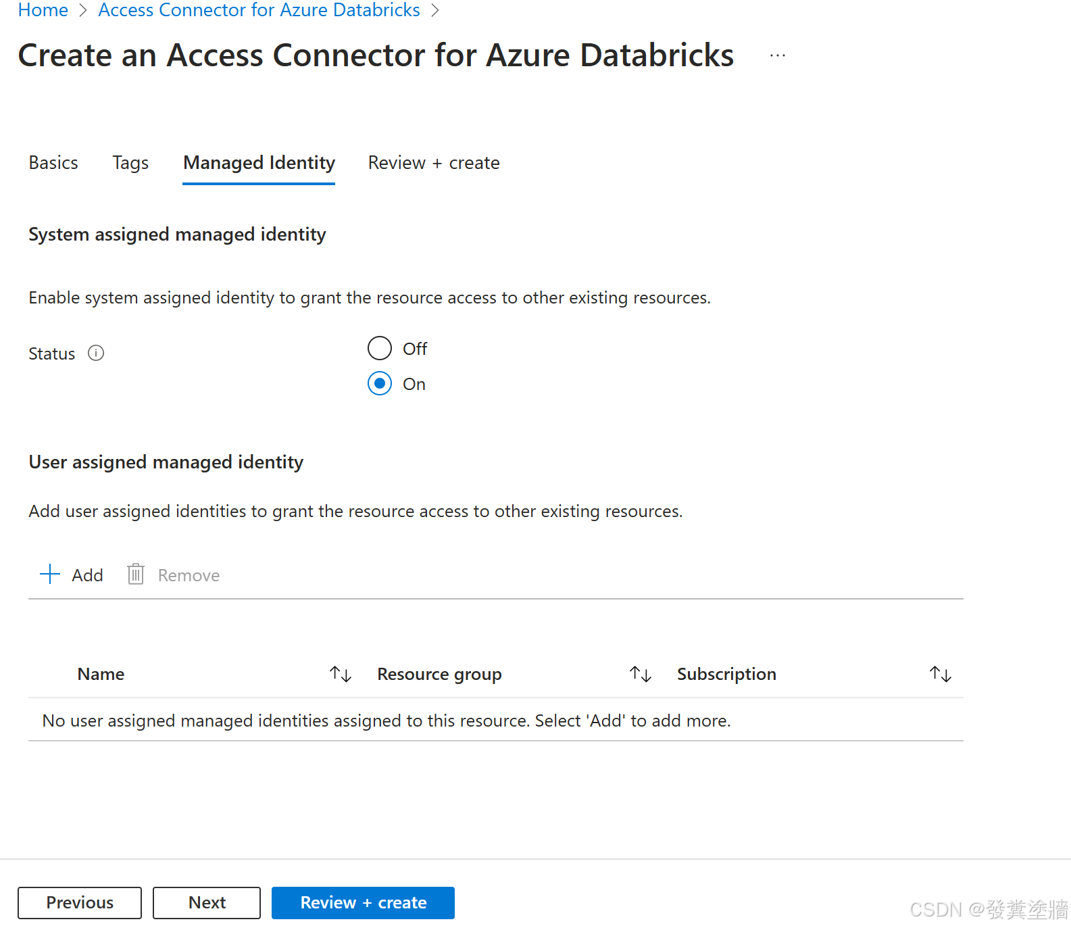This screenshot has height=928, width=1071.
Task: Switch to the Basics tab
Action: 53,163
